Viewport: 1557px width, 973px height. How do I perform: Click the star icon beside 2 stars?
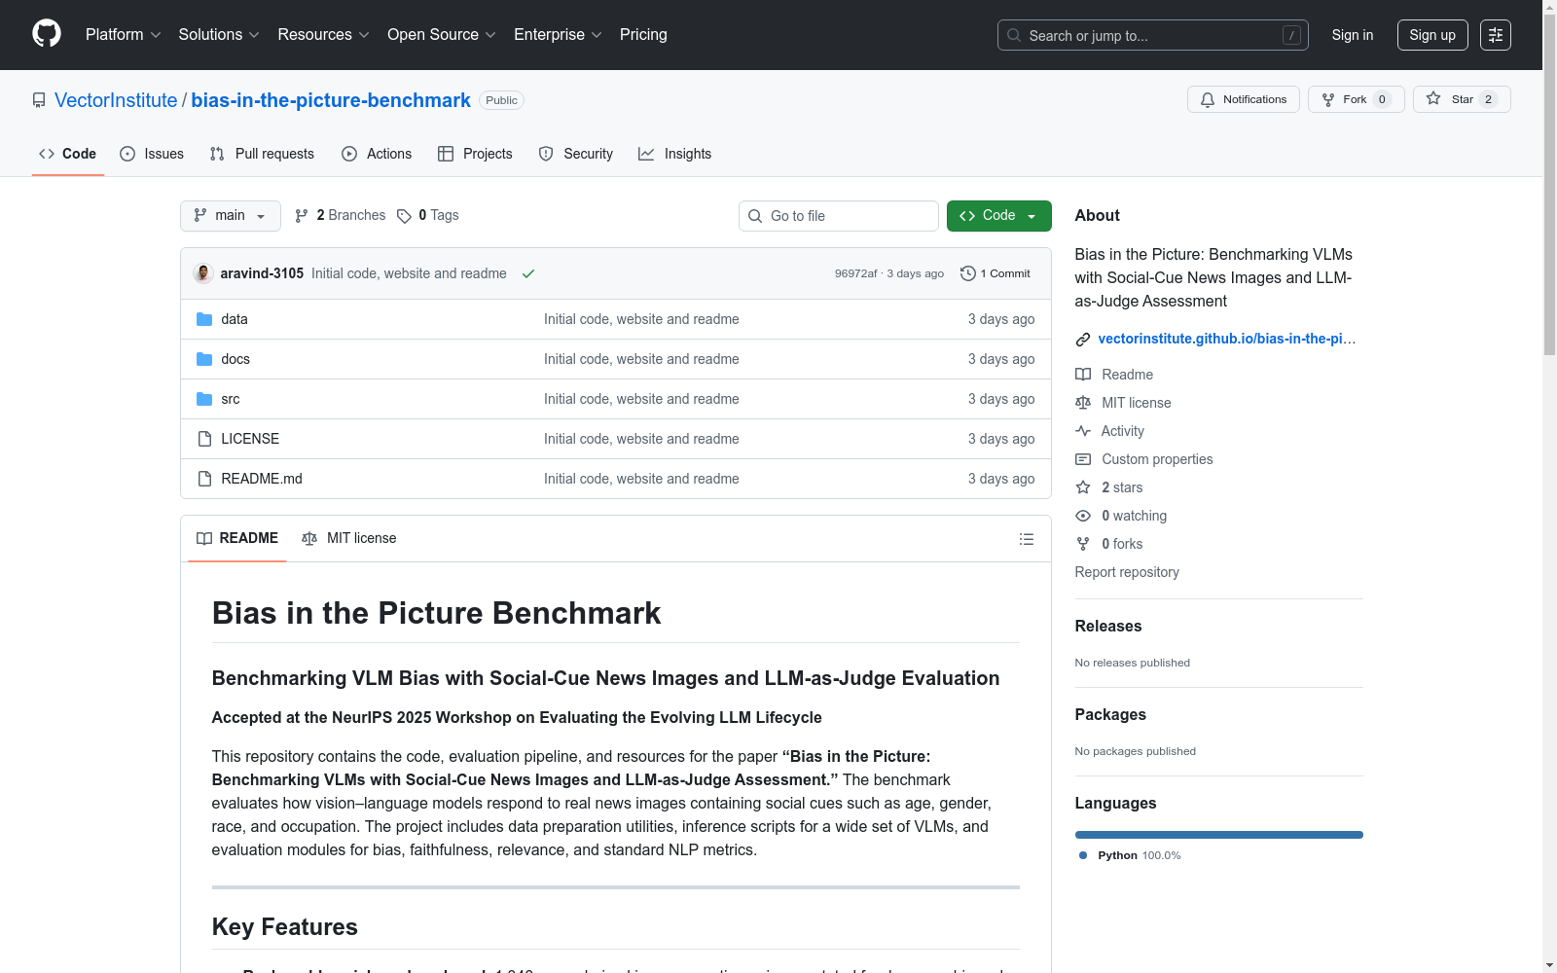pos(1083,487)
